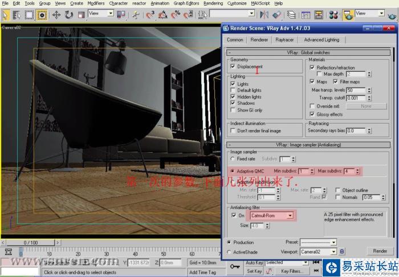Toggle the Glossy effects checkbox

312,114
